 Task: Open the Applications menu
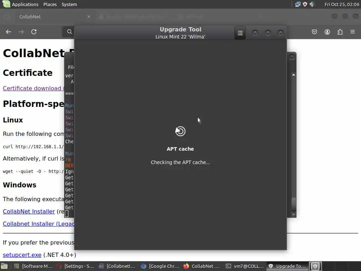point(25,4)
